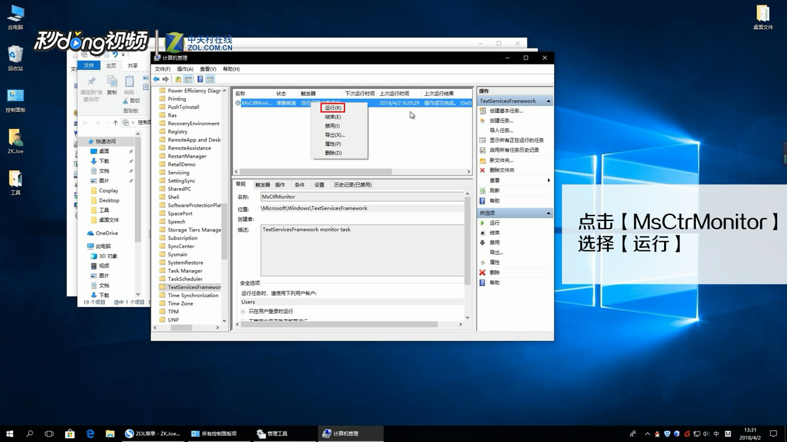Switch to 条件 tab
Image resolution: width=787 pixels, height=442 pixels.
pyautogui.click(x=299, y=185)
